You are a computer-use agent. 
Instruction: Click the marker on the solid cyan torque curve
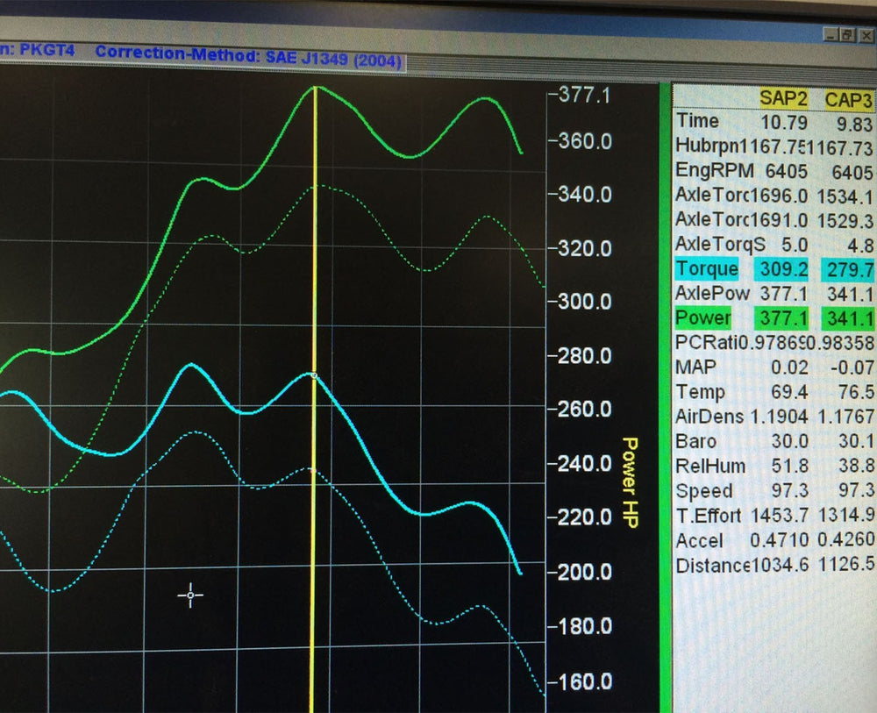point(314,374)
